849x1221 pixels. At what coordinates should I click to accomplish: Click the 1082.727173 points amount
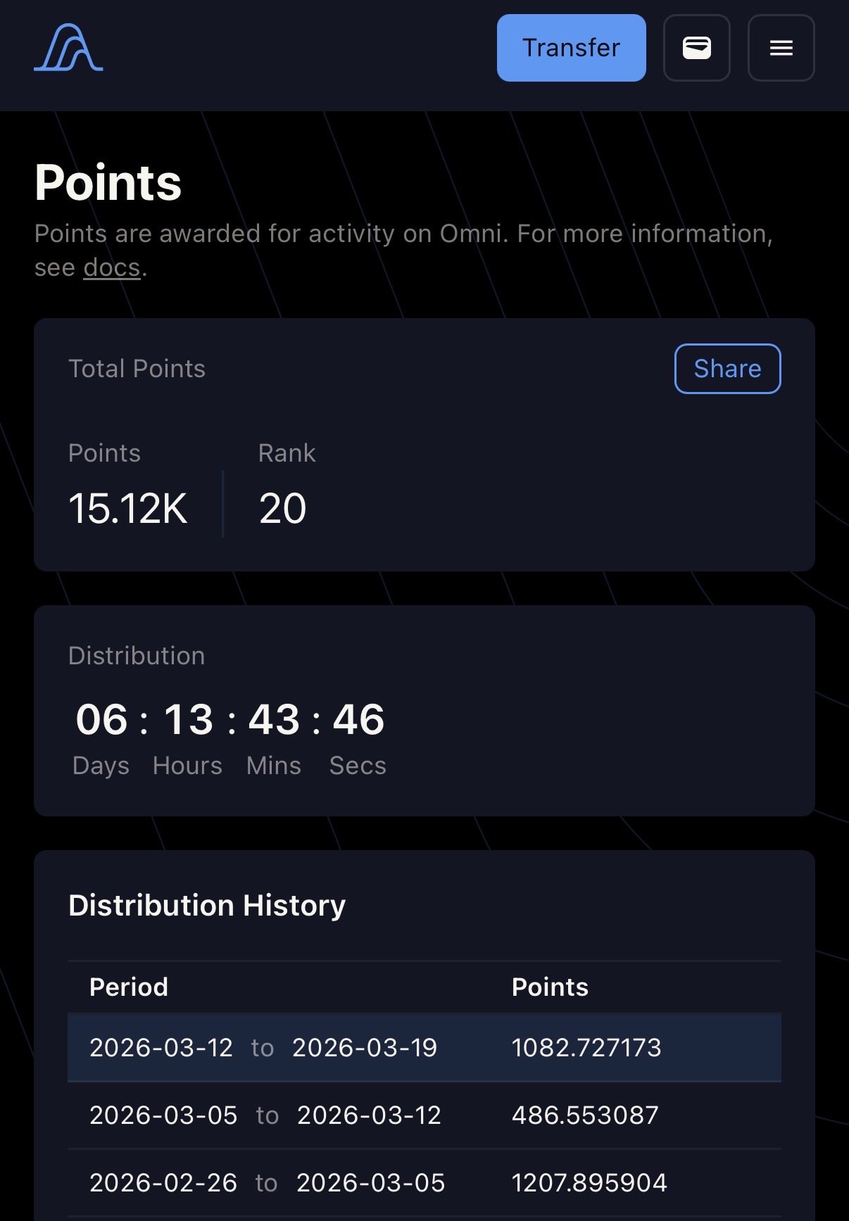pyautogui.click(x=586, y=1048)
